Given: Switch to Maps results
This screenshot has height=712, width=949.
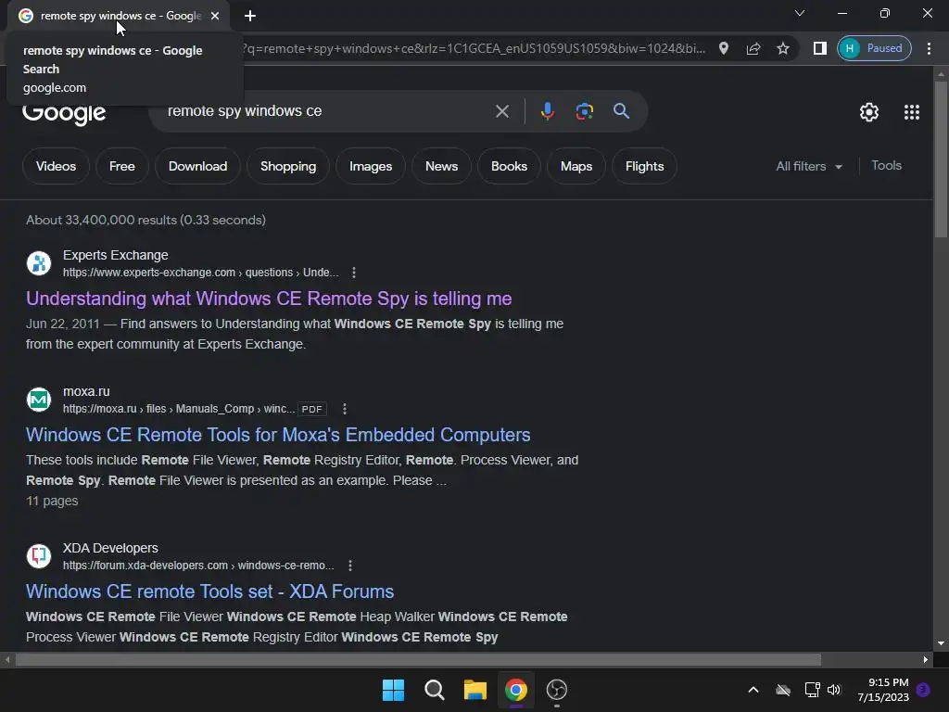Looking at the screenshot, I should (576, 167).
